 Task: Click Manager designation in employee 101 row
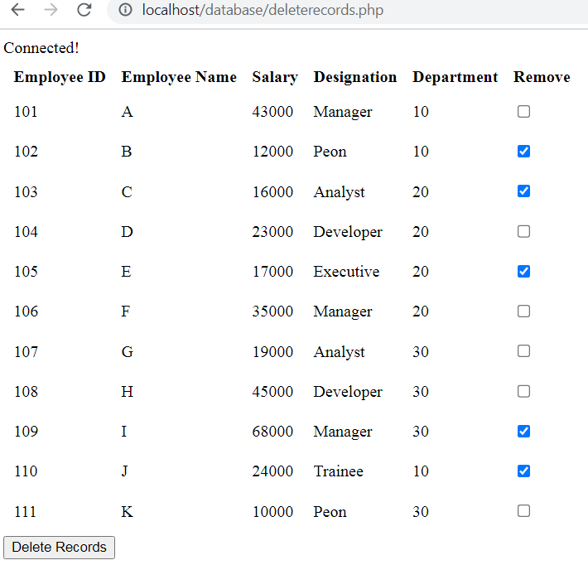(343, 112)
